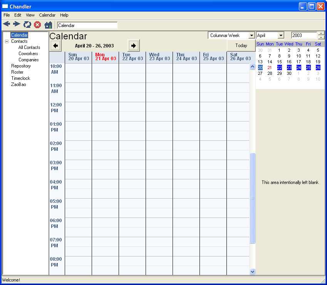The image size is (327, 285).
Task: Click the Mon 21 Apr 03 column header
Action: coord(105,57)
